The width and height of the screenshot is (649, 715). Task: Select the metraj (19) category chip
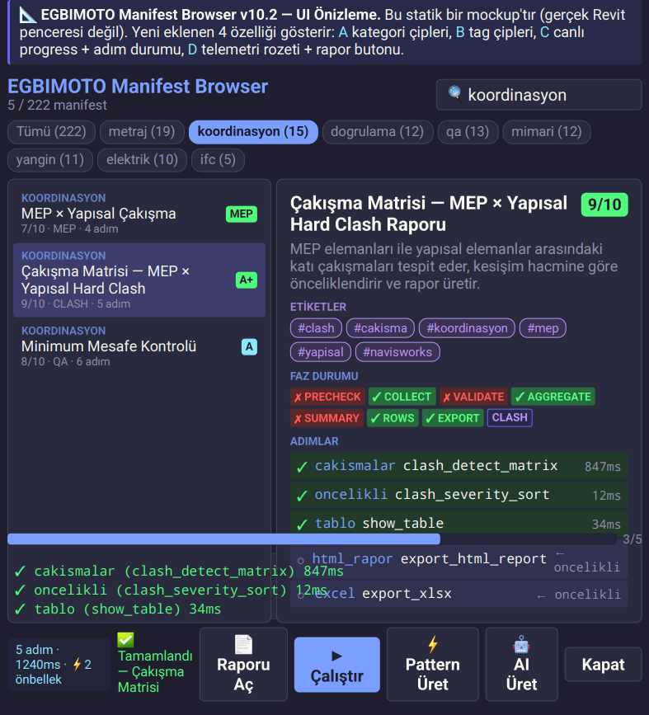142,132
